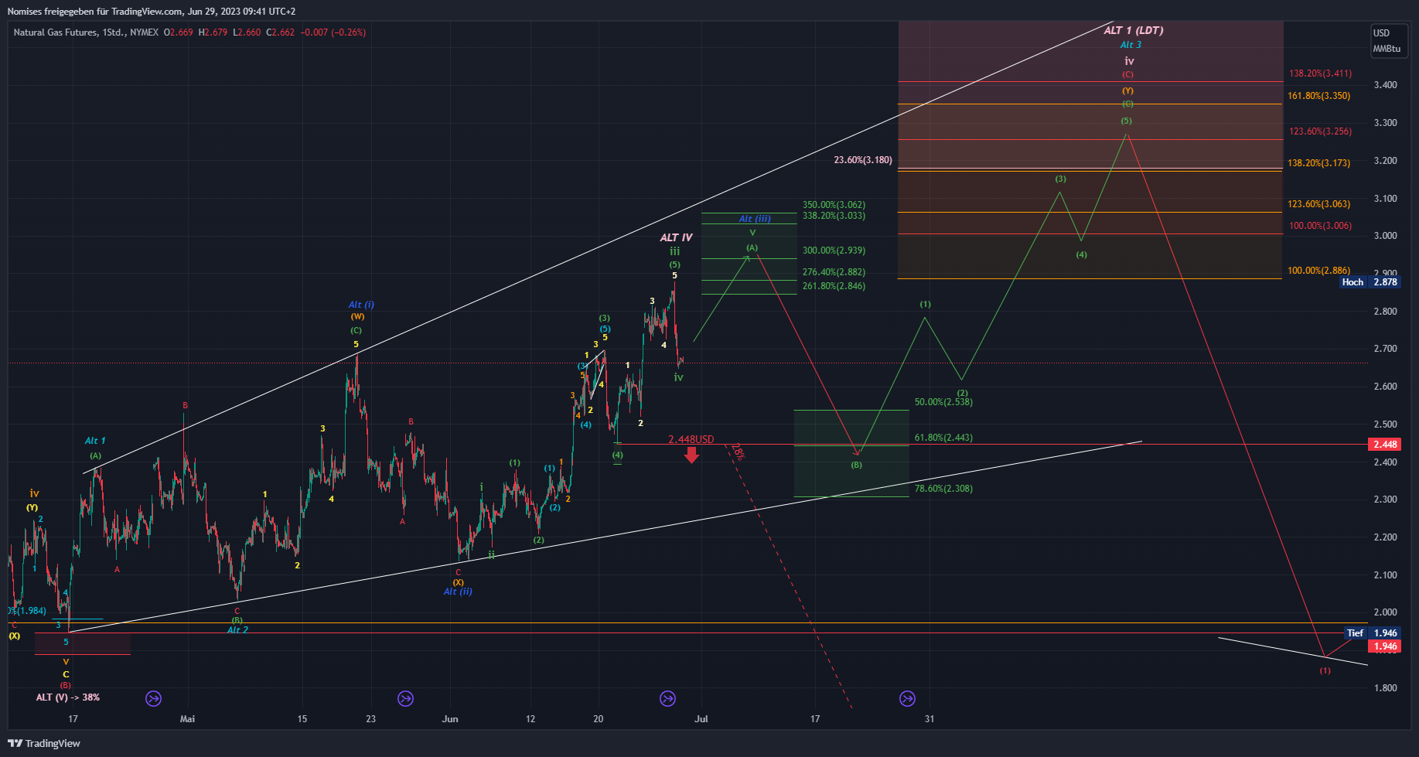1419x757 pixels.
Task: Click the Natural Gas Futures symbol title
Action: pyautogui.click(x=86, y=32)
